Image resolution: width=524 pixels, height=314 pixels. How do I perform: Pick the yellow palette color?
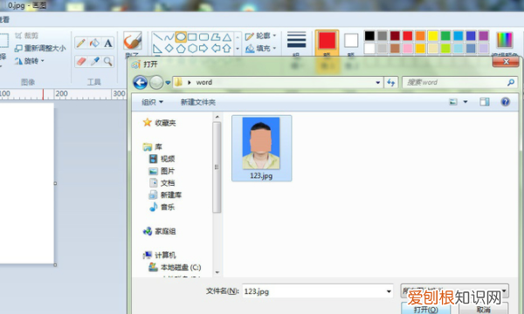pos(433,36)
